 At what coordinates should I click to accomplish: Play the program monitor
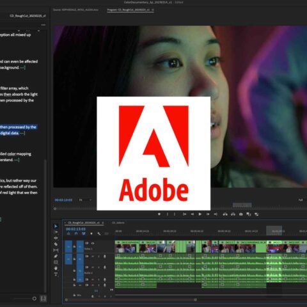click(200, 214)
